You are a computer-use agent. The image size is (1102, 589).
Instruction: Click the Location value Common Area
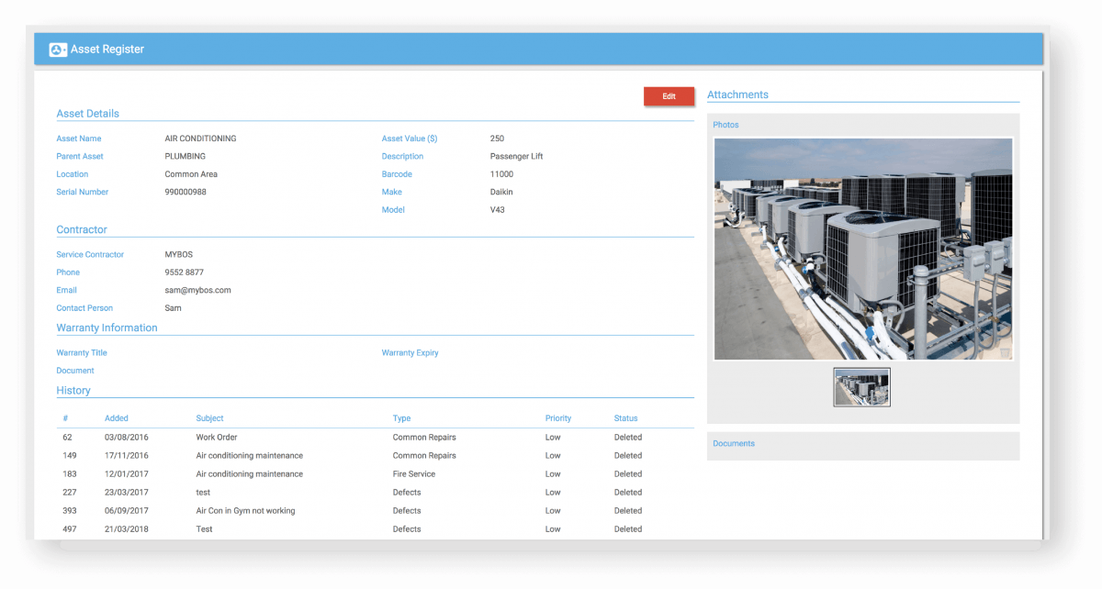pos(191,174)
